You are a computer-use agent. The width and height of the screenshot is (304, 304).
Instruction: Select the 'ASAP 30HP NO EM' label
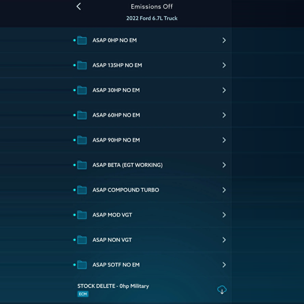116,90
